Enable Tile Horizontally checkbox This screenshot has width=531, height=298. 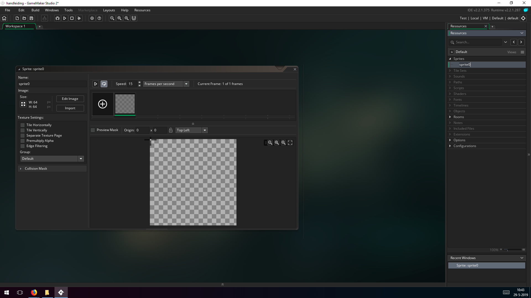point(23,125)
